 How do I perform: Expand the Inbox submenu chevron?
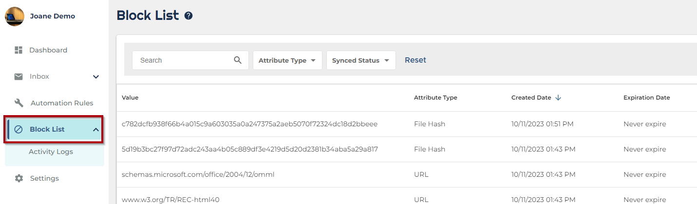tap(96, 77)
